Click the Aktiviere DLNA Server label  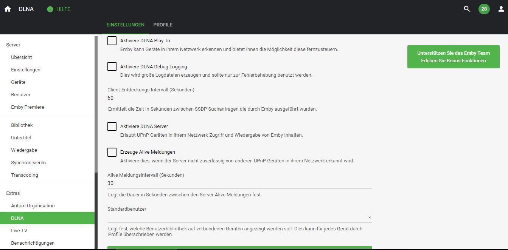click(x=144, y=127)
